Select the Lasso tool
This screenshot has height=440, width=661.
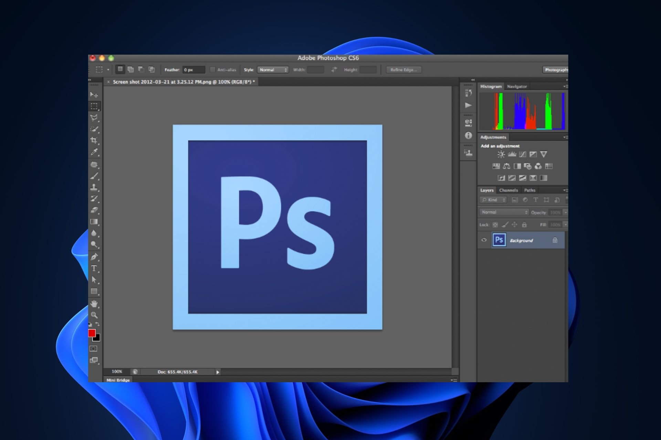pos(94,118)
